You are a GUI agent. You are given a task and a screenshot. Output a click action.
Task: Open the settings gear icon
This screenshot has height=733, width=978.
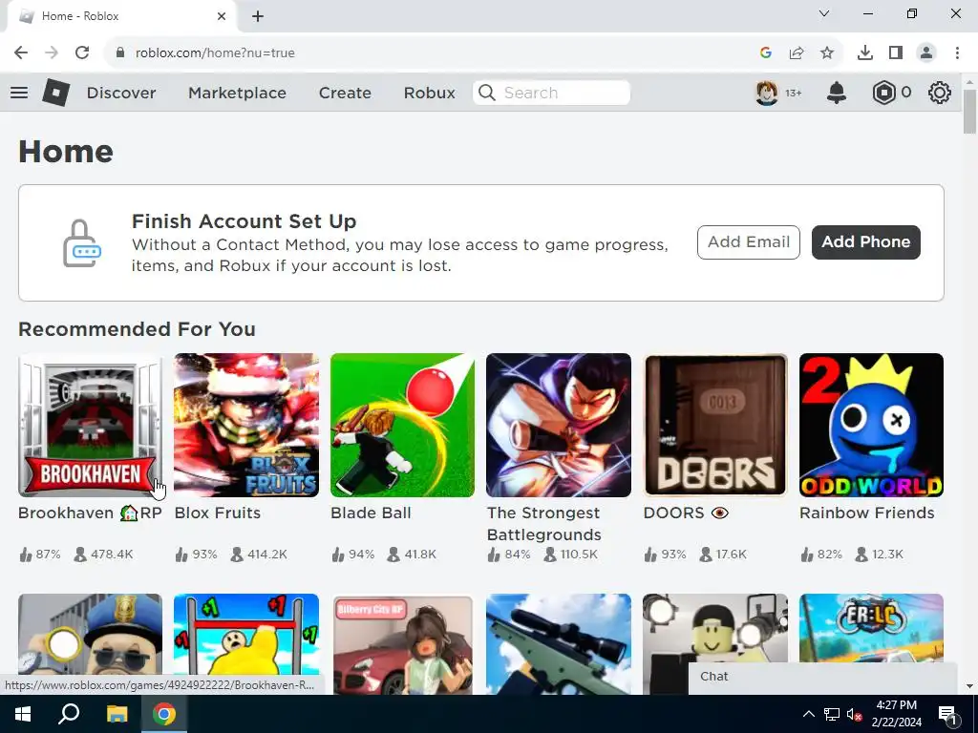click(940, 93)
